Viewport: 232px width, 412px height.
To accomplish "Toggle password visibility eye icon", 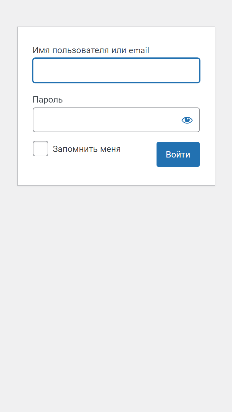I will 187,120.
